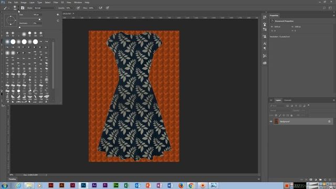Viewport: 336px width, 189px height.
Task: Open the Paragraph panel icon in dock
Action: [265, 49]
